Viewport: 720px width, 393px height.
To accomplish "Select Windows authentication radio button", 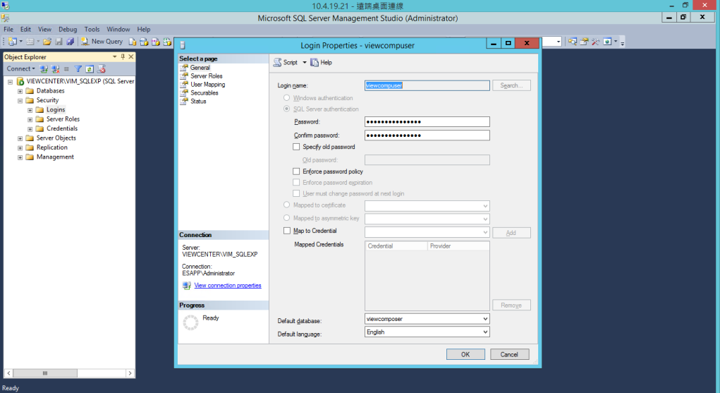I will (x=286, y=98).
